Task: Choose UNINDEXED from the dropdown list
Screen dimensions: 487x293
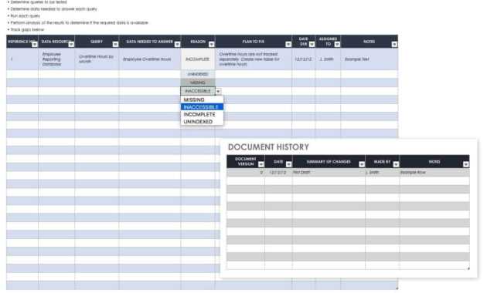Action: click(x=202, y=122)
